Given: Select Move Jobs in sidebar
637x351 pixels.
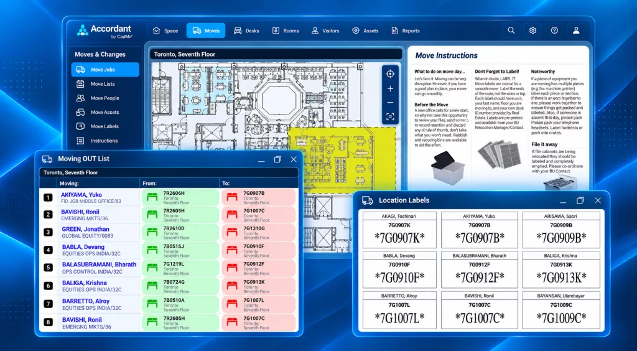Looking at the screenshot, I should (x=105, y=70).
